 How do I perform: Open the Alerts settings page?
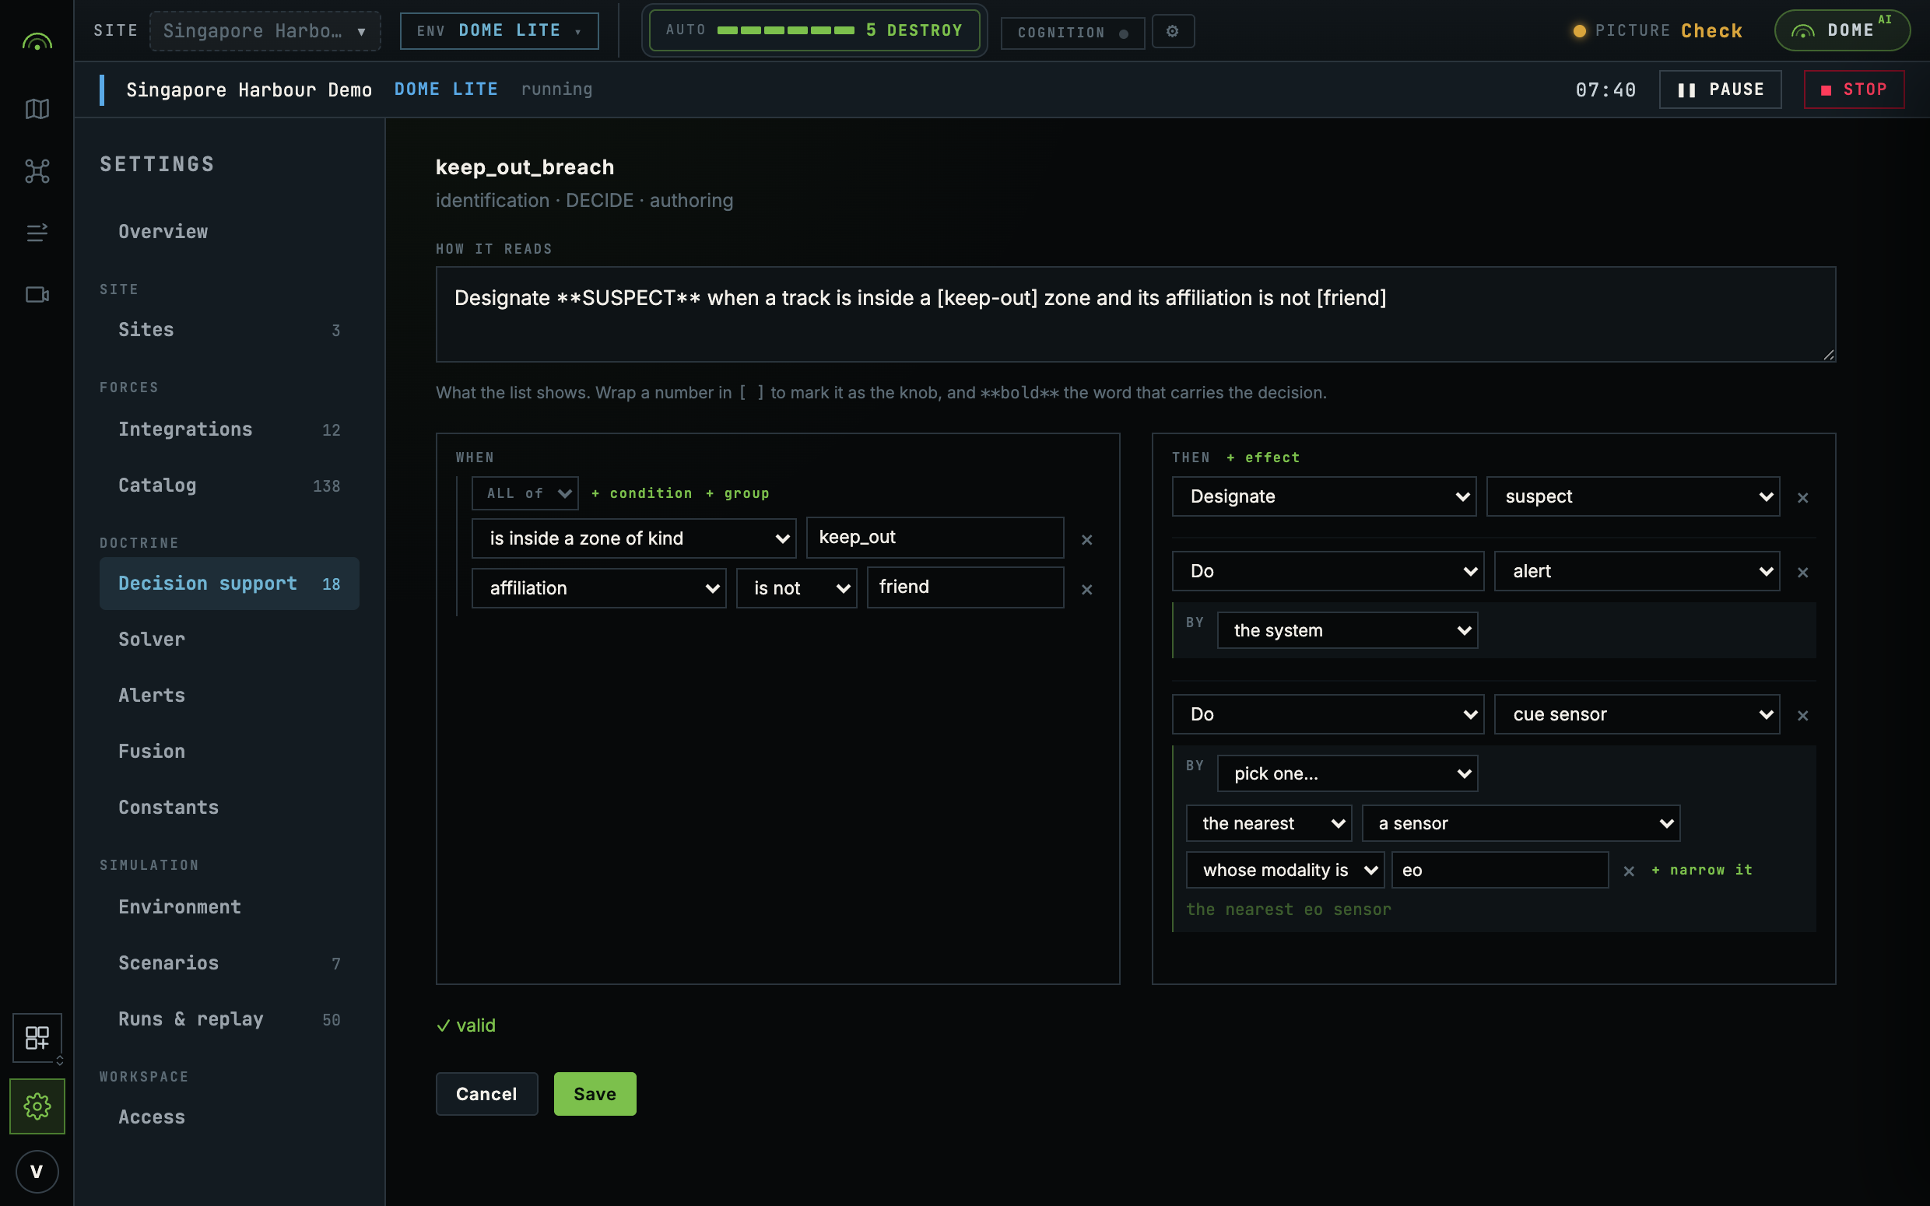[229, 696]
